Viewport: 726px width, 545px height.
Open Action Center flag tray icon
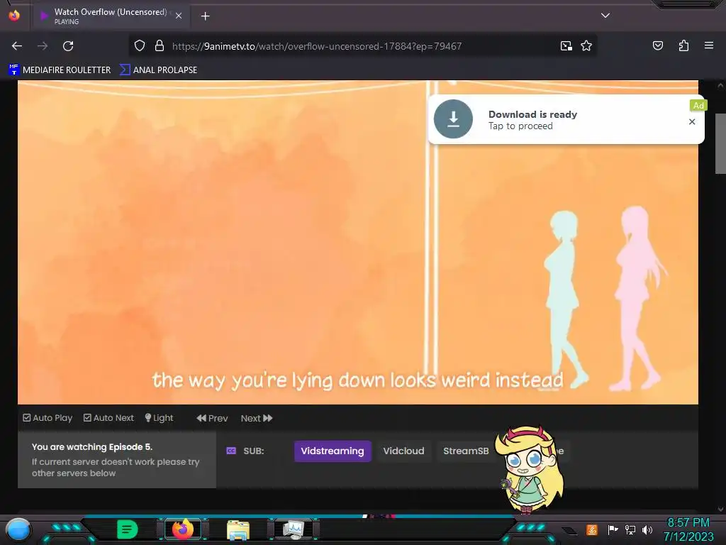(613, 529)
